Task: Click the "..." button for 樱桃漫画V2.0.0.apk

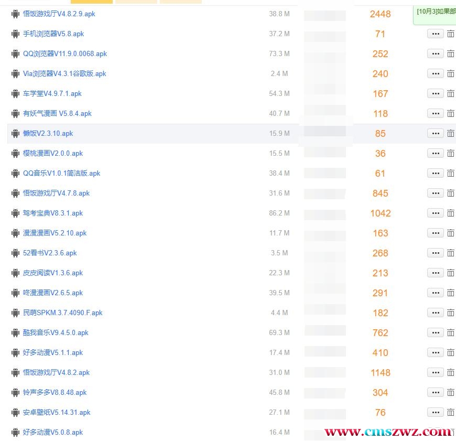Action: click(x=436, y=153)
